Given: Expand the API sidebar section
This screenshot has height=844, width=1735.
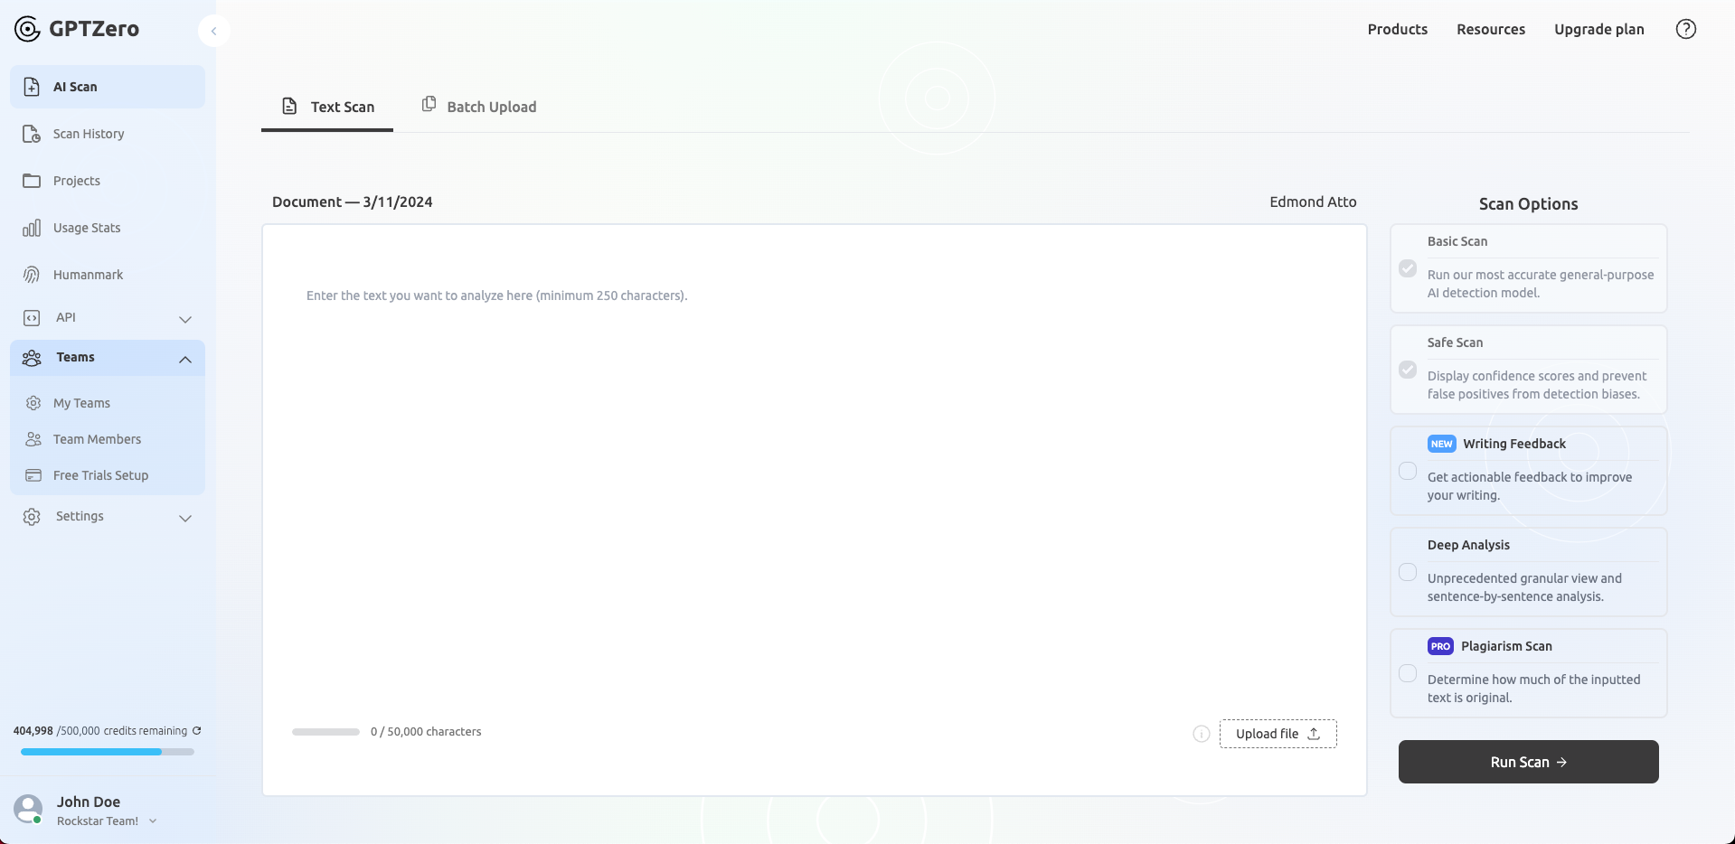Looking at the screenshot, I should click(184, 319).
